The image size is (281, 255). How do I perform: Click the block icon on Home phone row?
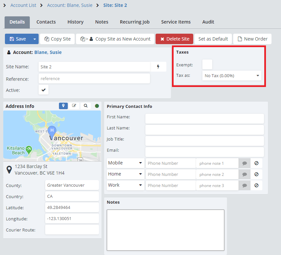tap(256, 174)
